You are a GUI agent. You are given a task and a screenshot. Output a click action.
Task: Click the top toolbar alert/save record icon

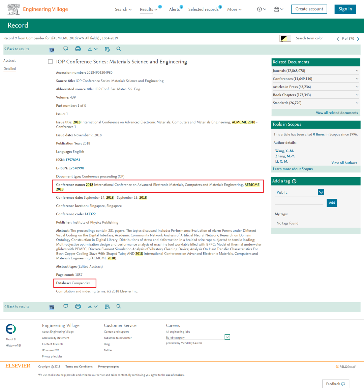(107, 49)
